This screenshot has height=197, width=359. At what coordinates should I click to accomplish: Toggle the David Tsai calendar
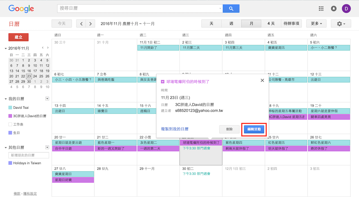click(x=10, y=107)
